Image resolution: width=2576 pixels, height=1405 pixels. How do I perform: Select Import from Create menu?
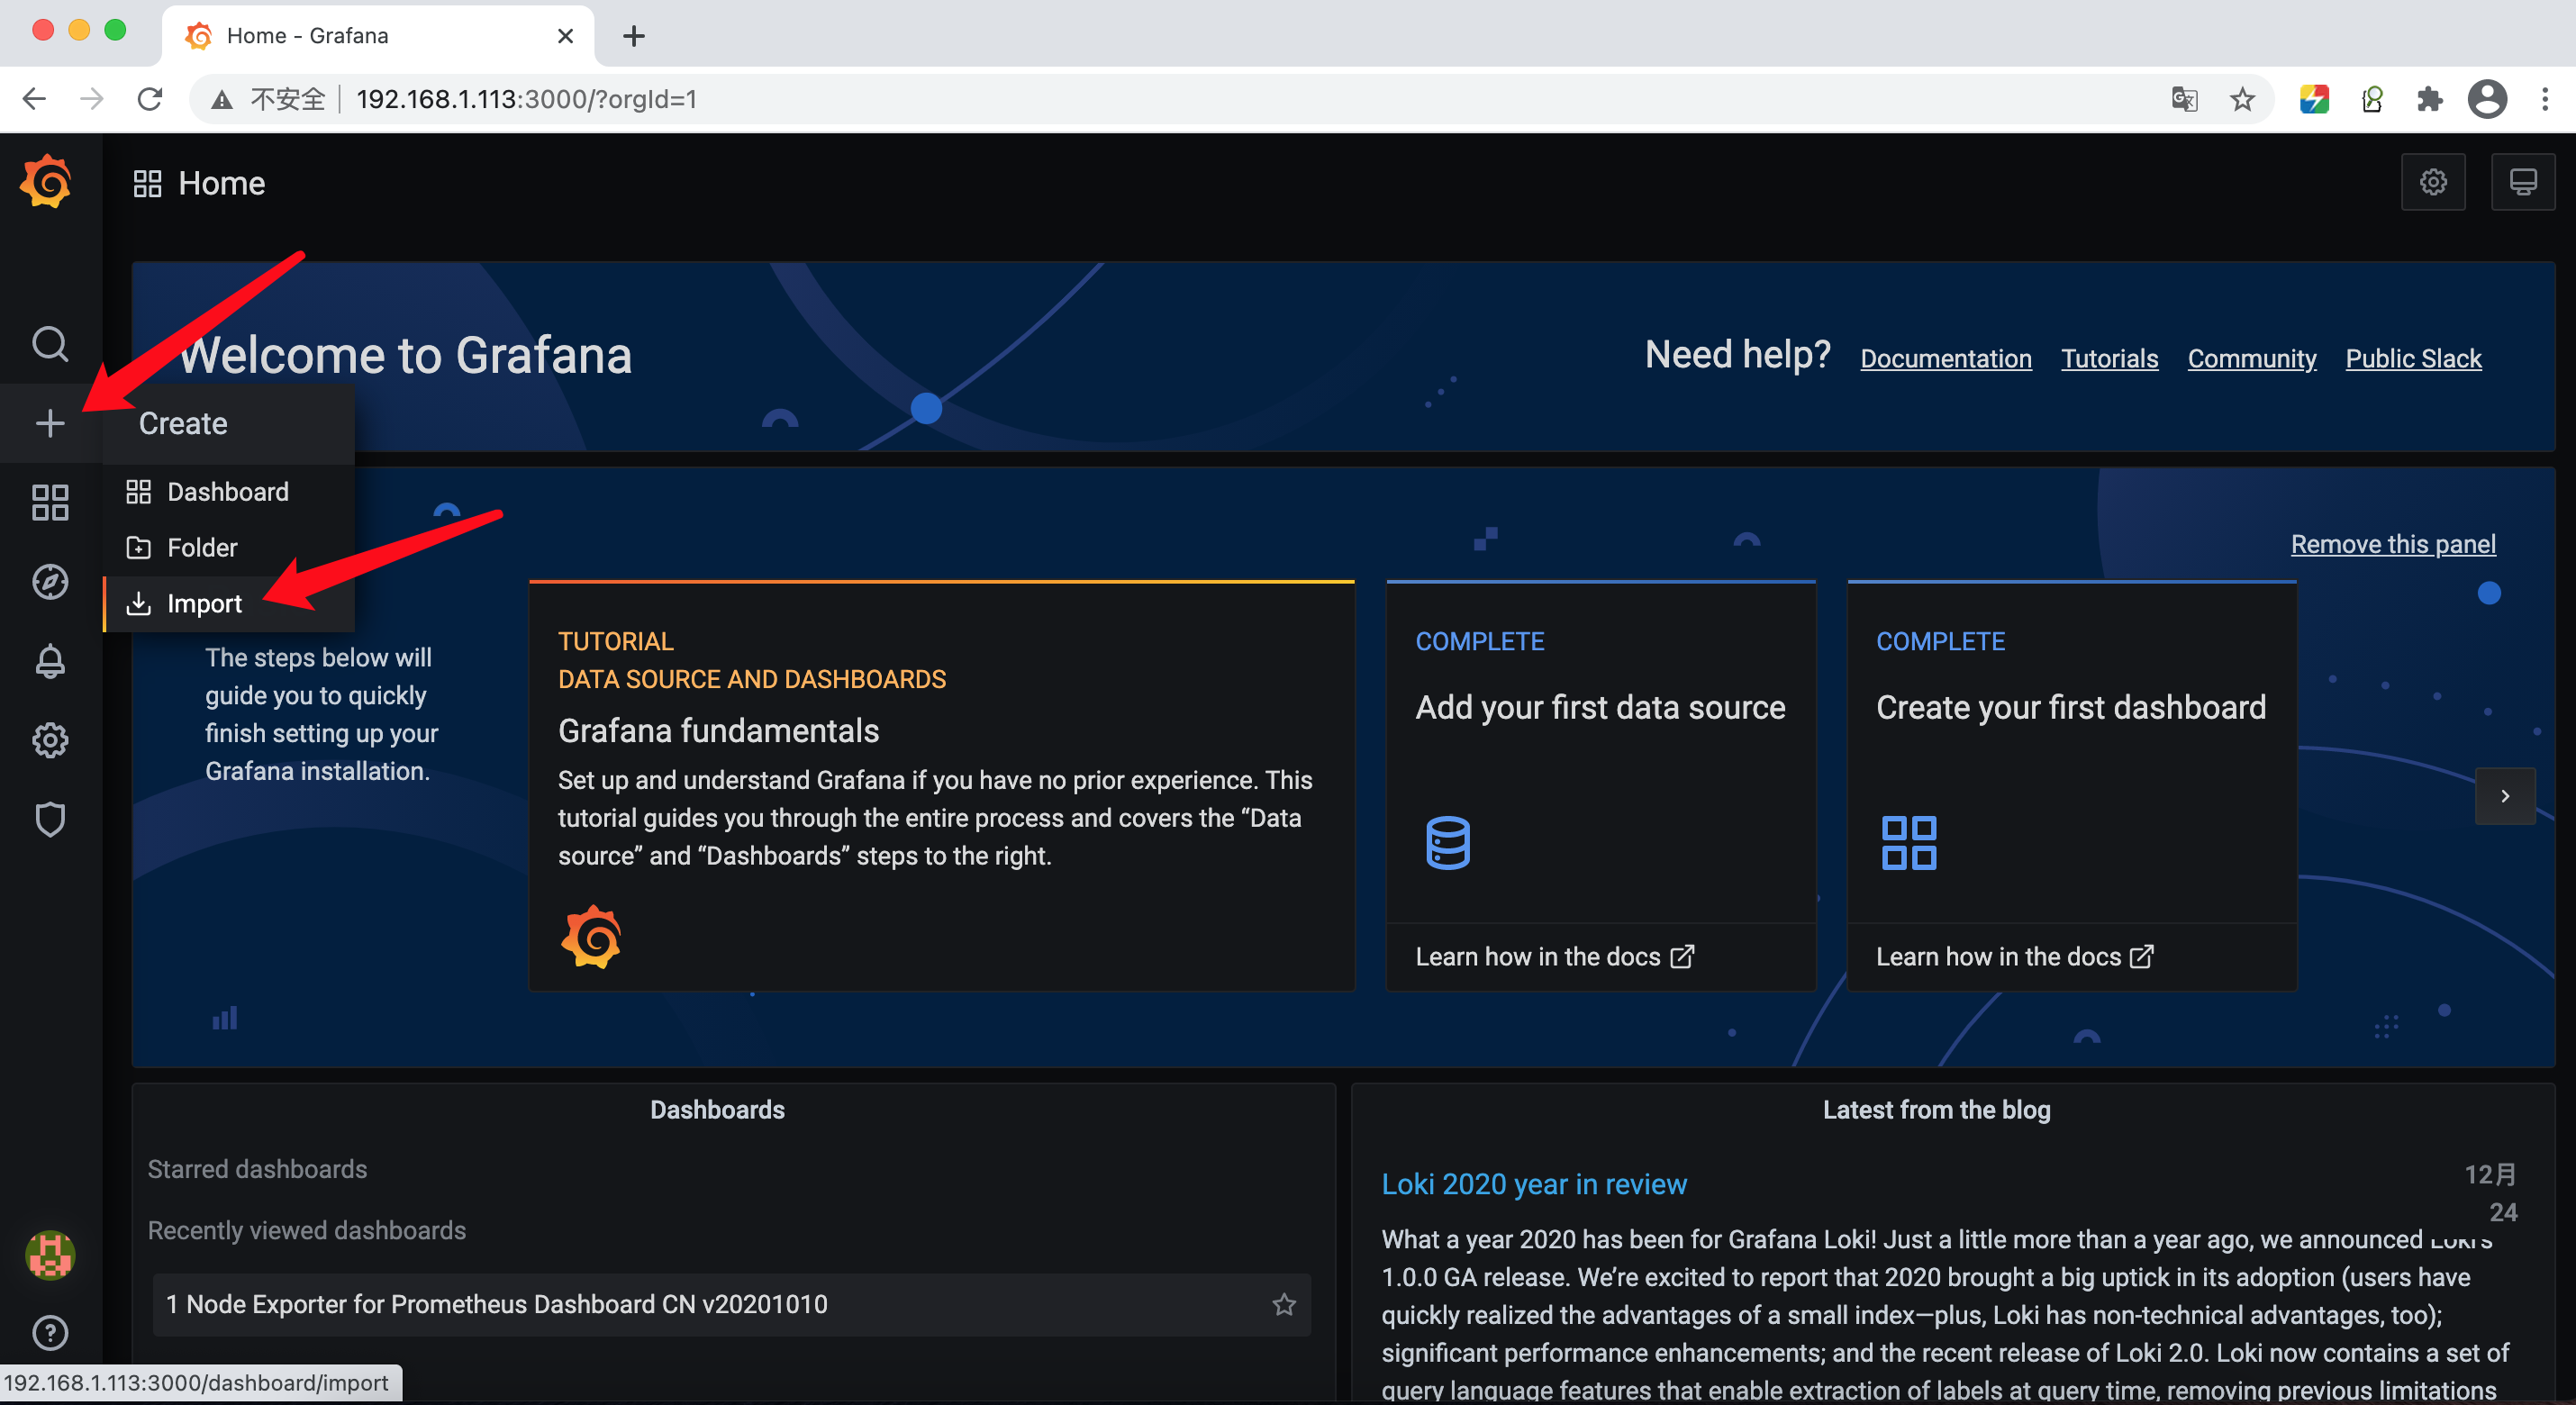point(228,603)
